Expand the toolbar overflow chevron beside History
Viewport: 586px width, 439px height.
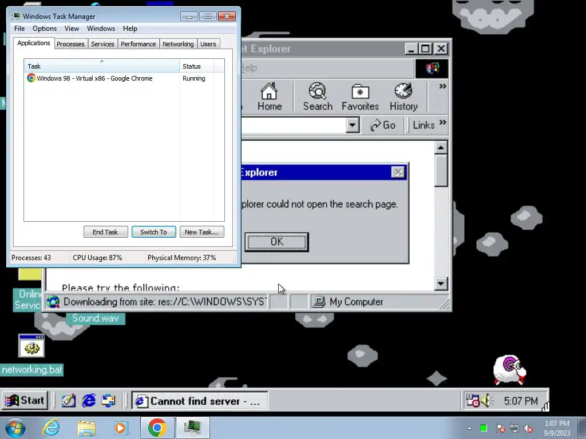pos(442,86)
